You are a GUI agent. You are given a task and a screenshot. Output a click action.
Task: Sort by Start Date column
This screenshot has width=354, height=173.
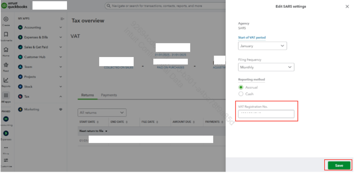(89, 122)
